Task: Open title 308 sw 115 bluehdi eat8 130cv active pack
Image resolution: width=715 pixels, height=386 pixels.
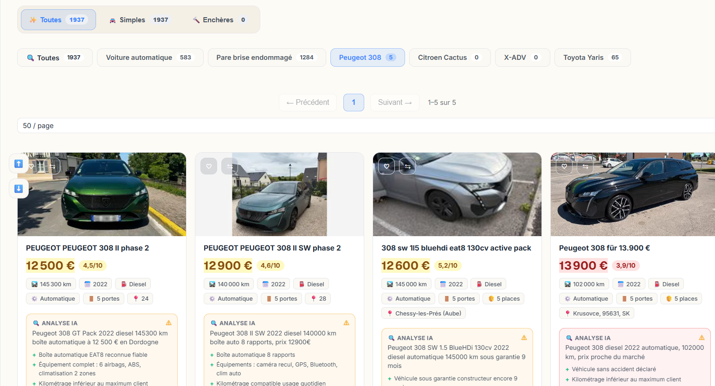Action: [456, 248]
